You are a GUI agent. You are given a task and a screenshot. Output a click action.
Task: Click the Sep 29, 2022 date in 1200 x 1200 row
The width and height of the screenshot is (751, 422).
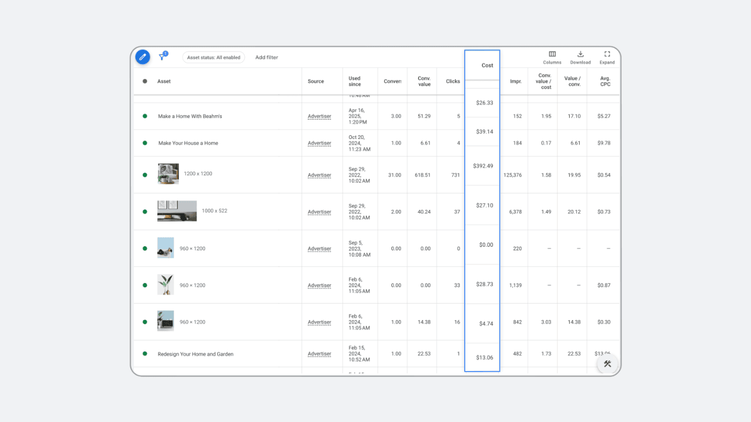tap(359, 175)
